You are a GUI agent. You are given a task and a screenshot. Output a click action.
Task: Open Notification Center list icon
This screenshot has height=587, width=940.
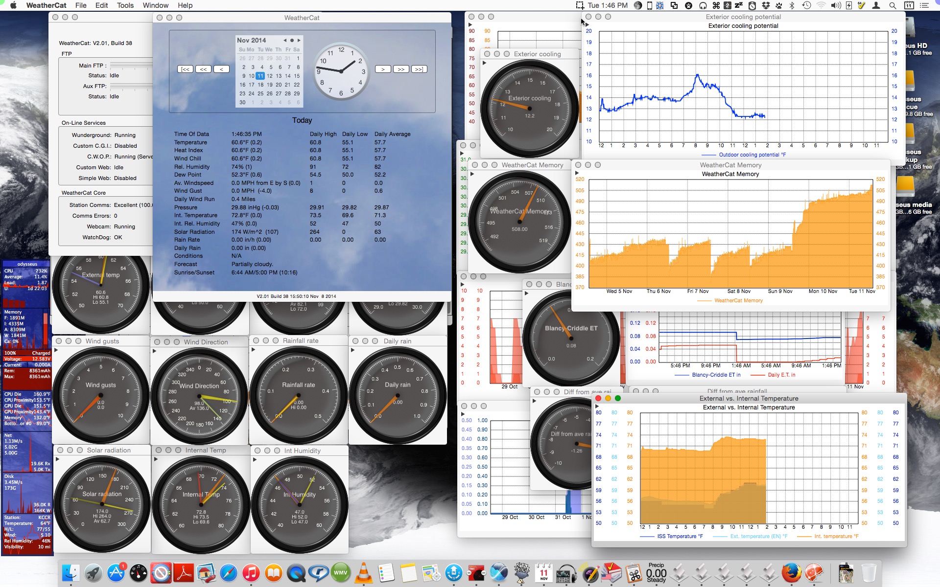click(924, 5)
